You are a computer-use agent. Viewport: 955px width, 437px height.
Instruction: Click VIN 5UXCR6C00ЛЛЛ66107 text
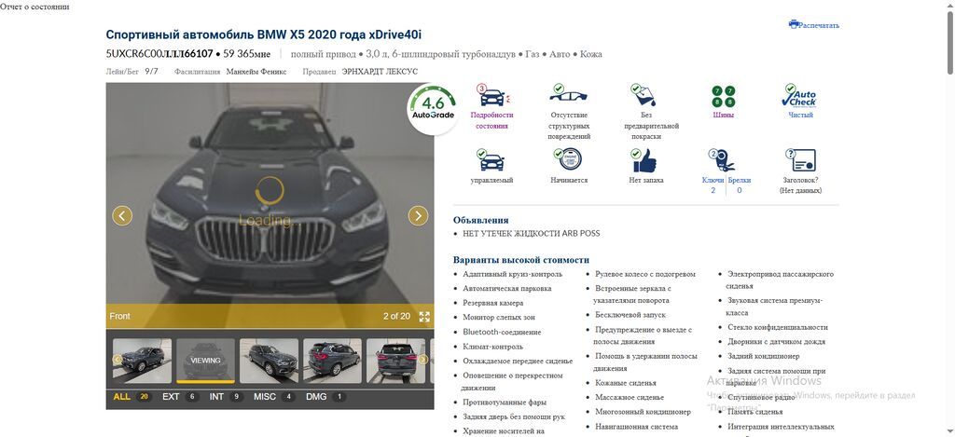(159, 53)
